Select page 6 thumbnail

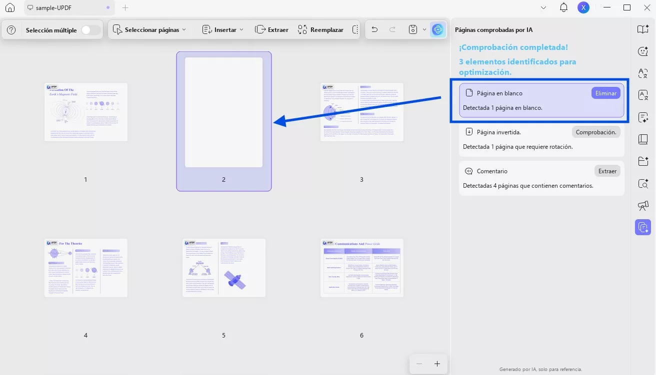click(x=362, y=268)
